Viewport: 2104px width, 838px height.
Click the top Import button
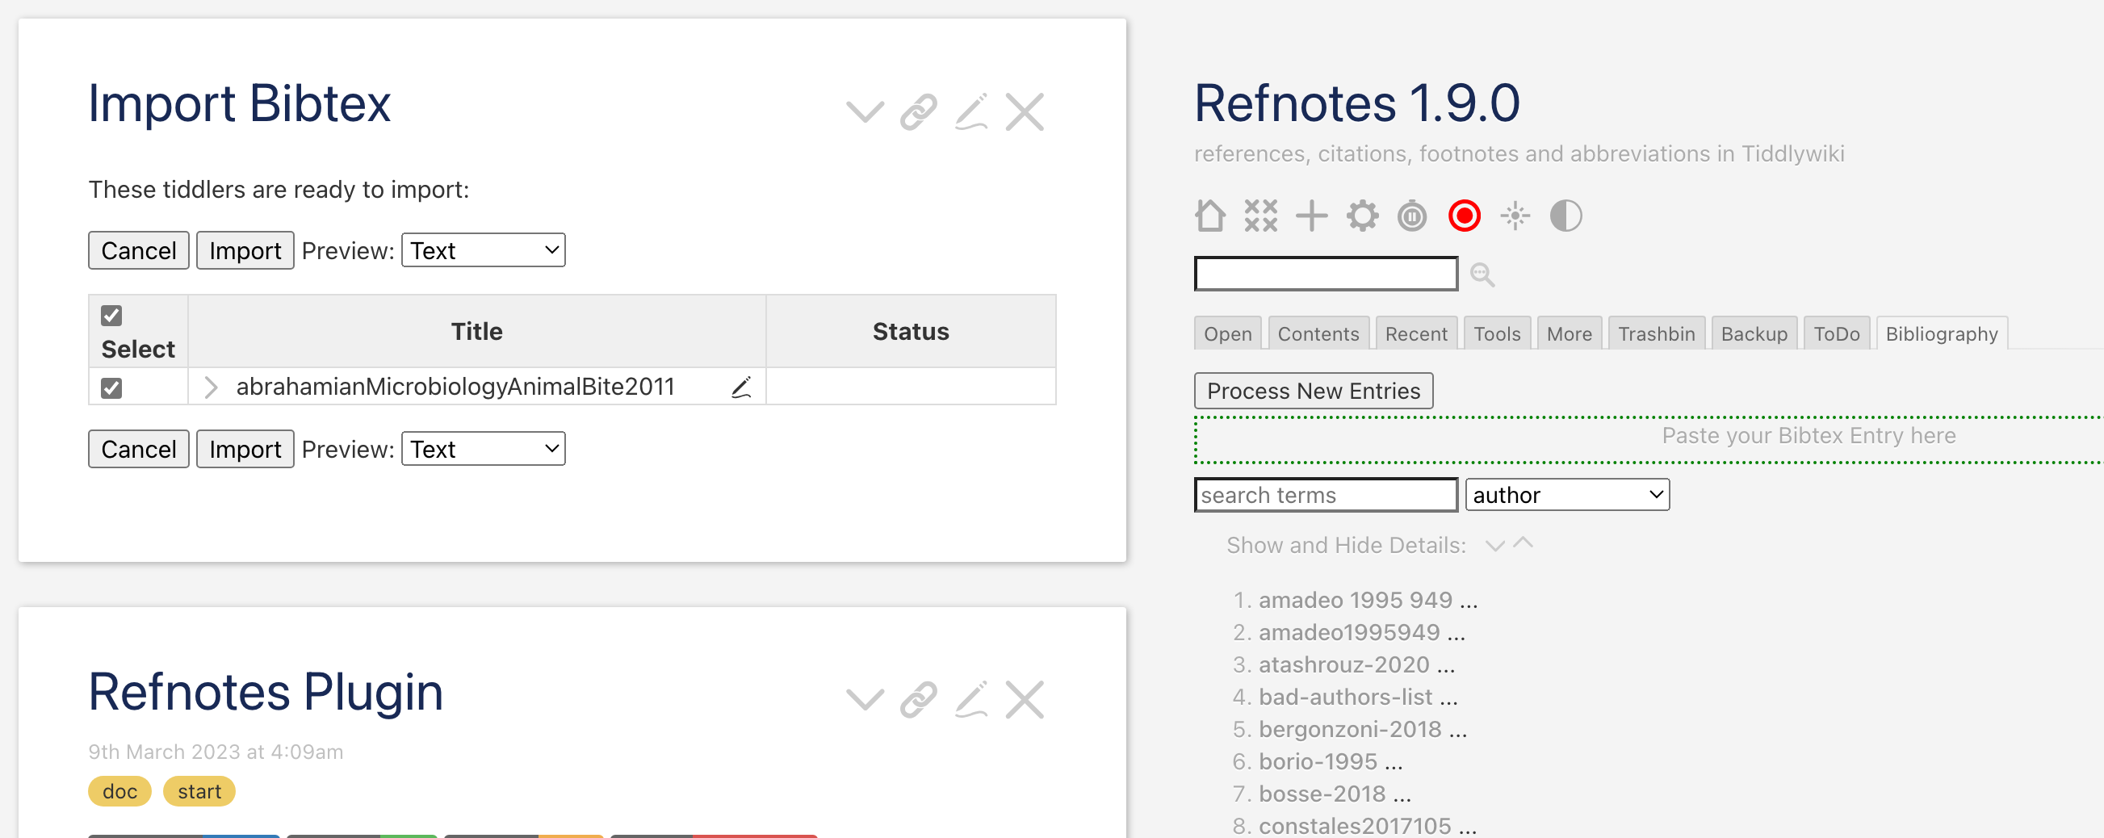[x=245, y=250]
